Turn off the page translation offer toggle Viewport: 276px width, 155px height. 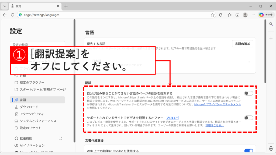pyautogui.click(x=248, y=93)
